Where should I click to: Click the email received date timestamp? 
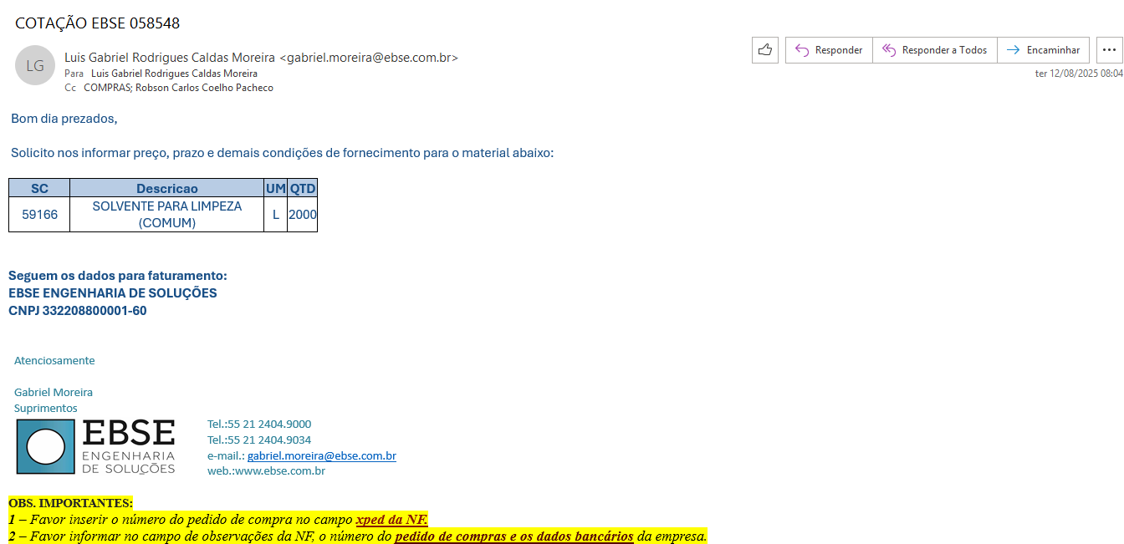[x=1078, y=74]
